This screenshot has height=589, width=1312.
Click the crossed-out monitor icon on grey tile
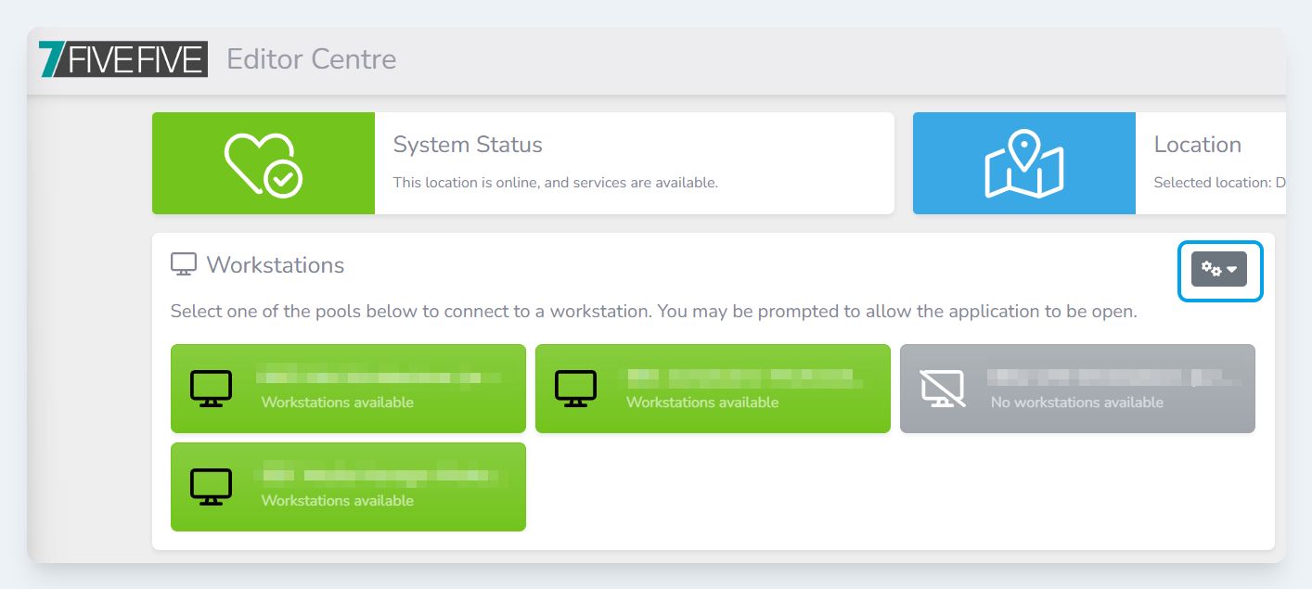[943, 389]
